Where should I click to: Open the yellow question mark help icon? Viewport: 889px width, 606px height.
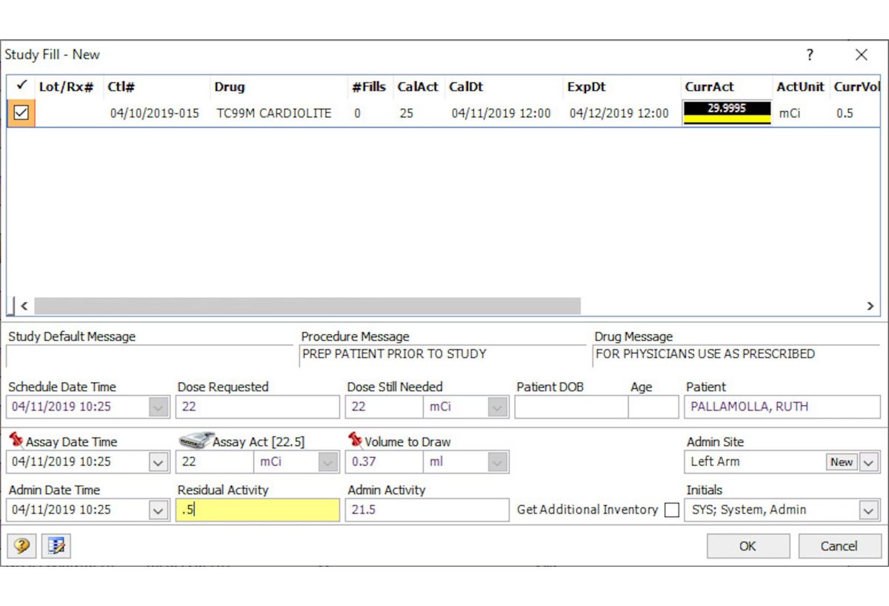click(21, 546)
